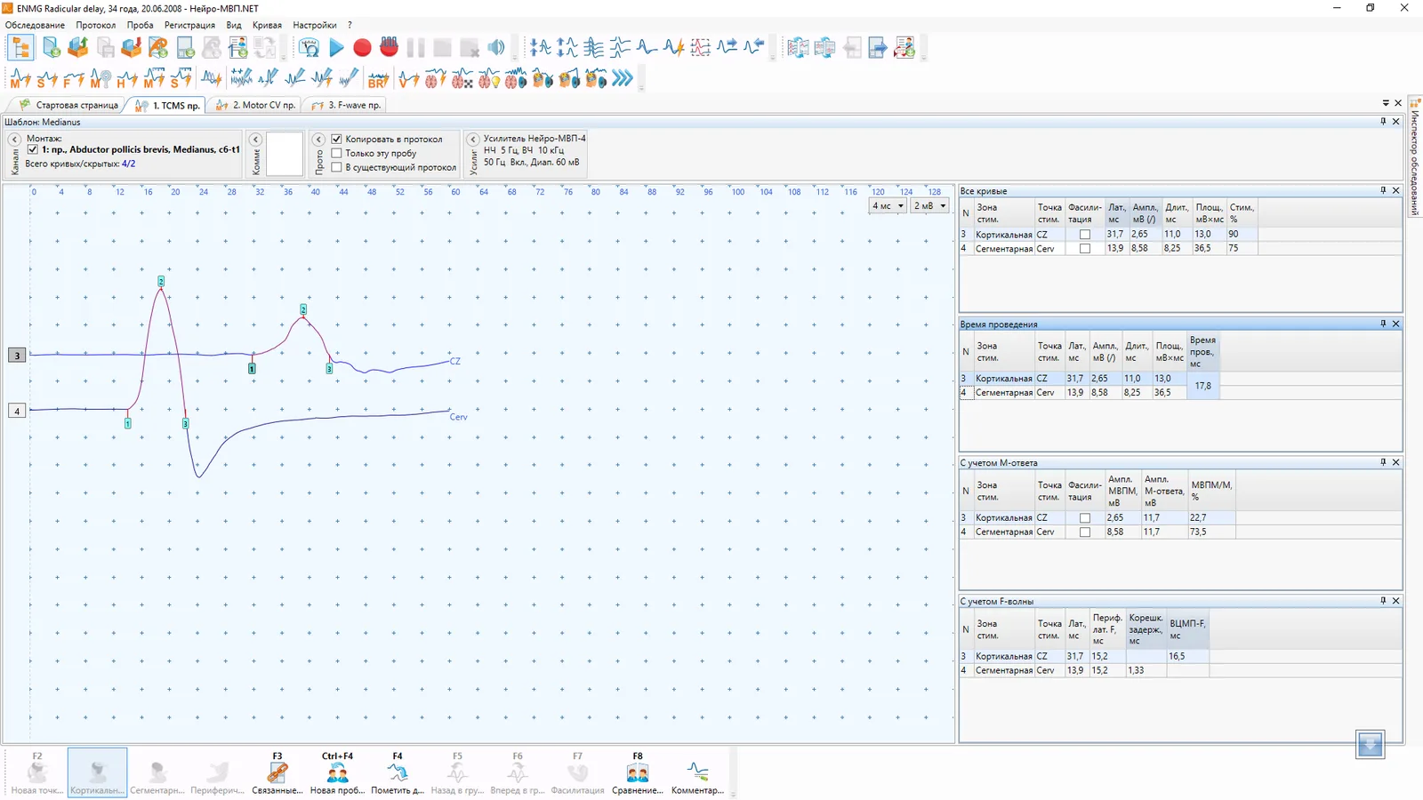1423x800 pixels.
Task: Check facilitation box for CZ in Все кривые
Action: tap(1084, 235)
